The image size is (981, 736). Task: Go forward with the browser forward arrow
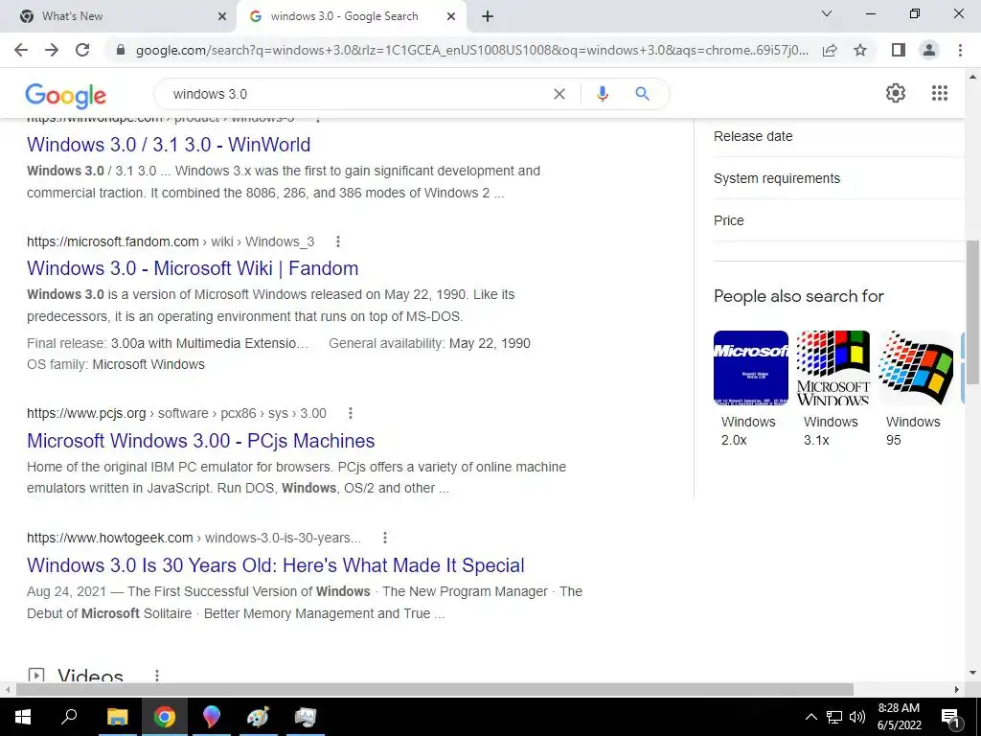[52, 50]
